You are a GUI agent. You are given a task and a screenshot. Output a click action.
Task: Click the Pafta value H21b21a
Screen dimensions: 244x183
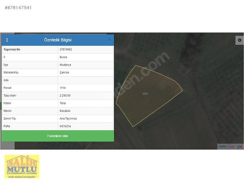[x=65, y=126]
